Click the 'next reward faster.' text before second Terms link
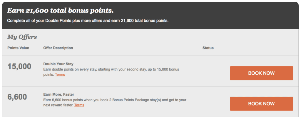This screenshot has height=119, width=301. (58, 105)
